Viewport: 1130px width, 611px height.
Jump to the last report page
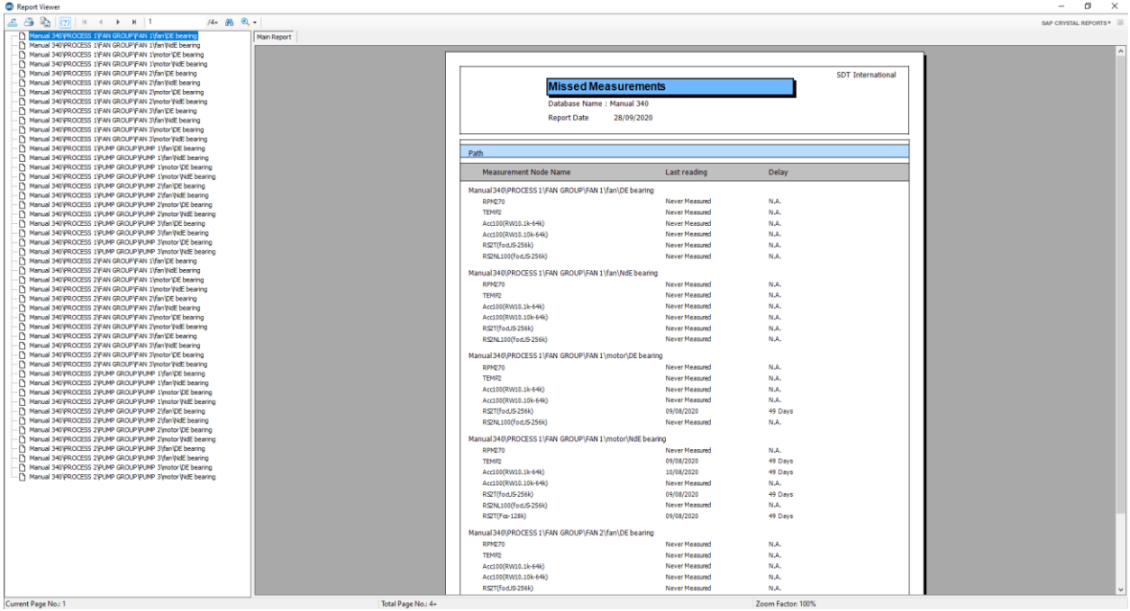tap(136, 21)
